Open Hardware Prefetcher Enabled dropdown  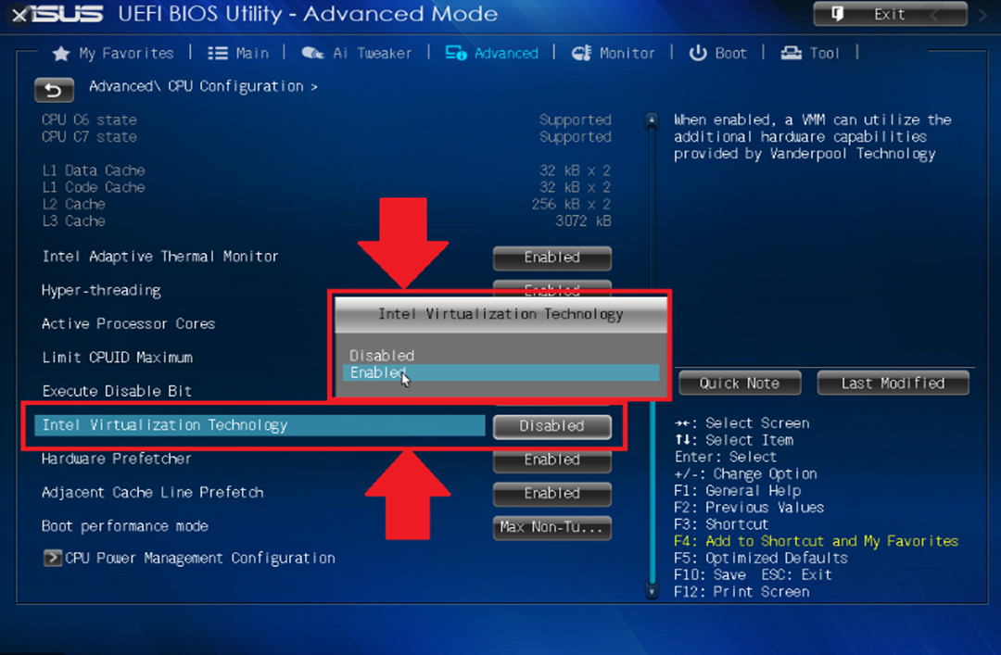[552, 460]
